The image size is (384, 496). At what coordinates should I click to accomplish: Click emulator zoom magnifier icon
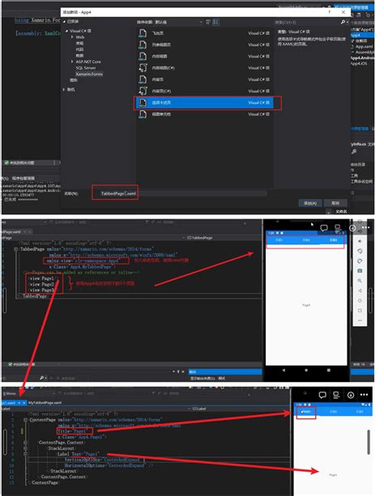pos(360,281)
